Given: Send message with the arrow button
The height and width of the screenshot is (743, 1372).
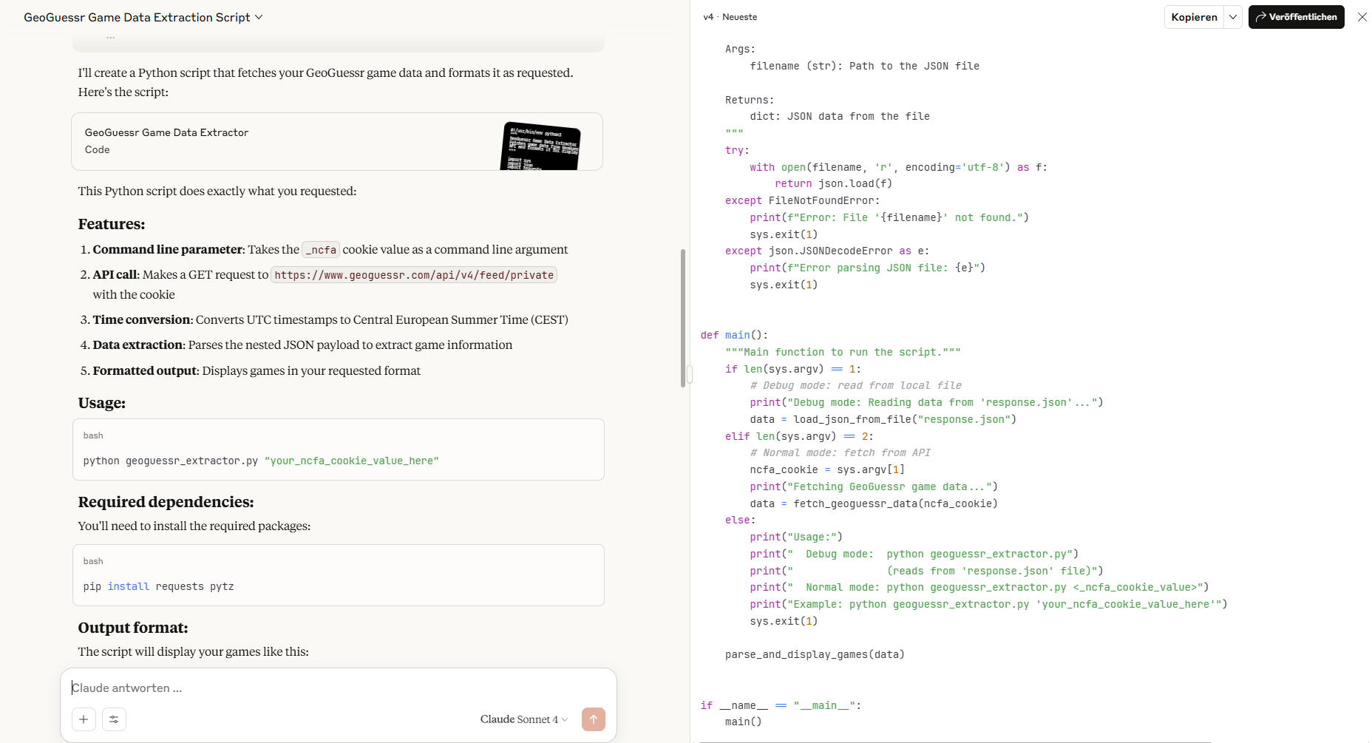Looking at the screenshot, I should pos(593,719).
